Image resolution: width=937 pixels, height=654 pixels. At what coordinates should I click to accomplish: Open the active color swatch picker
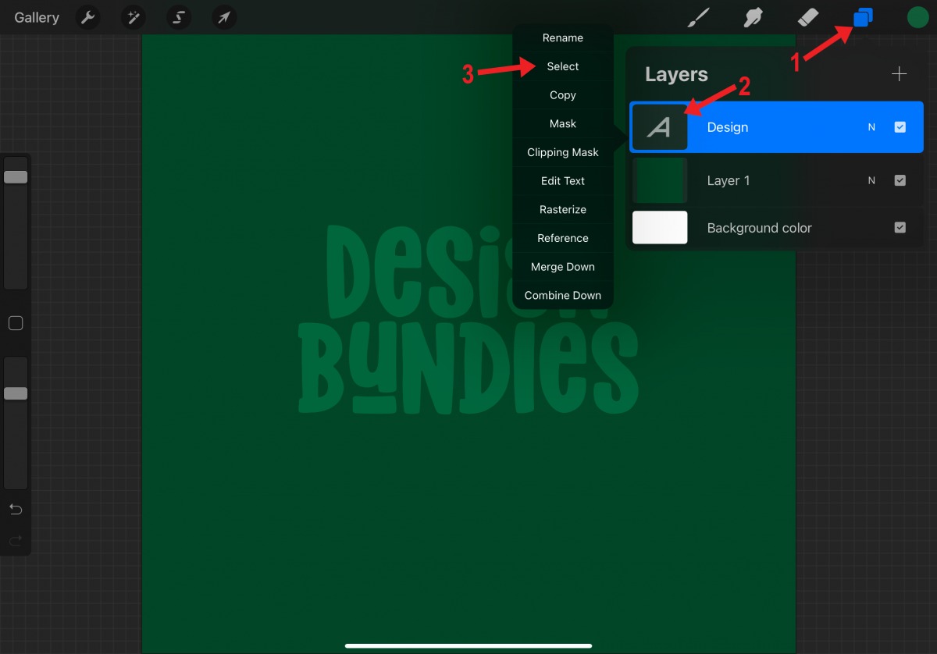point(917,17)
